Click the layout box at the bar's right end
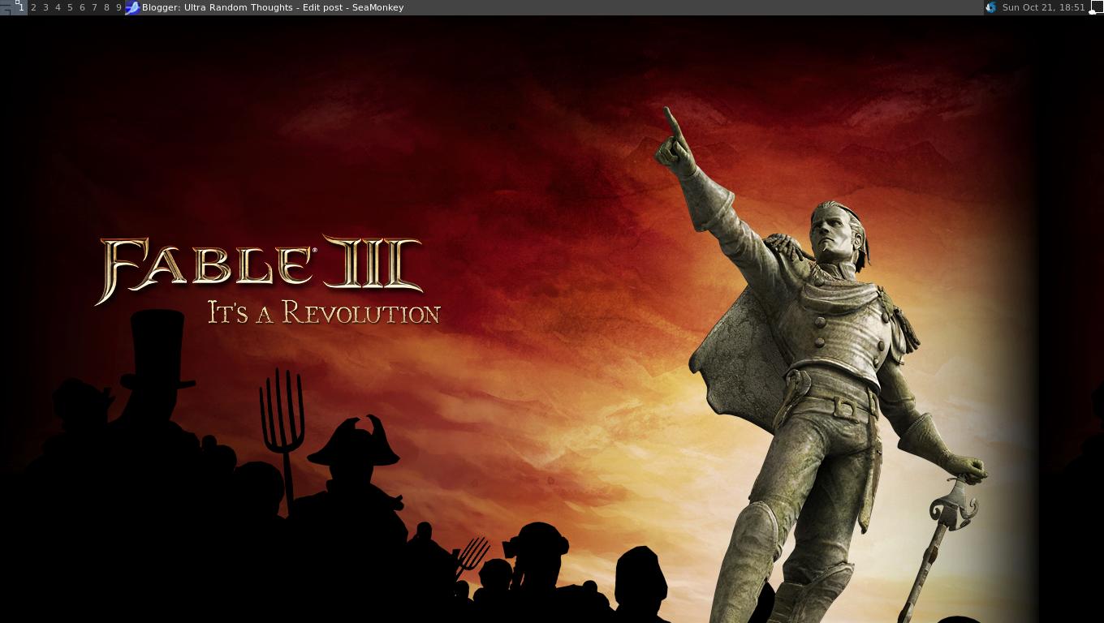Image resolution: width=1104 pixels, height=623 pixels. 1096,7
